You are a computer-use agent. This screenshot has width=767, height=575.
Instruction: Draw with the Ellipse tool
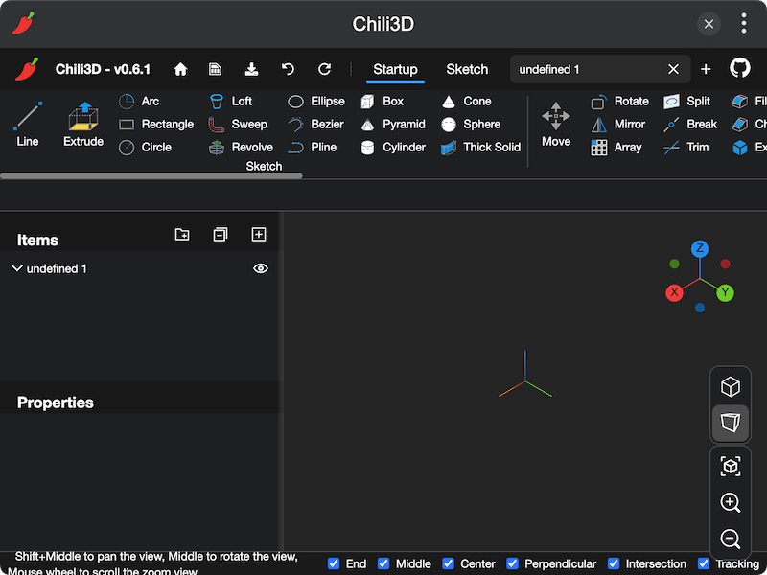pyautogui.click(x=316, y=102)
